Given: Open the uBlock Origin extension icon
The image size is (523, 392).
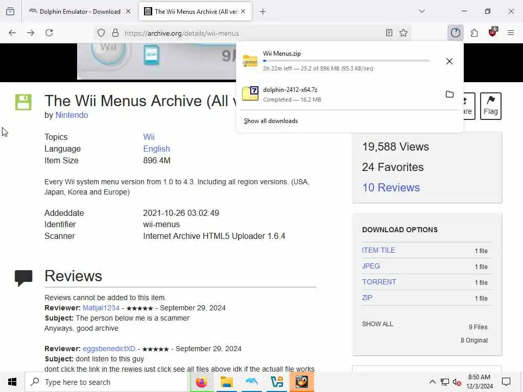Looking at the screenshot, I should coord(493,32).
